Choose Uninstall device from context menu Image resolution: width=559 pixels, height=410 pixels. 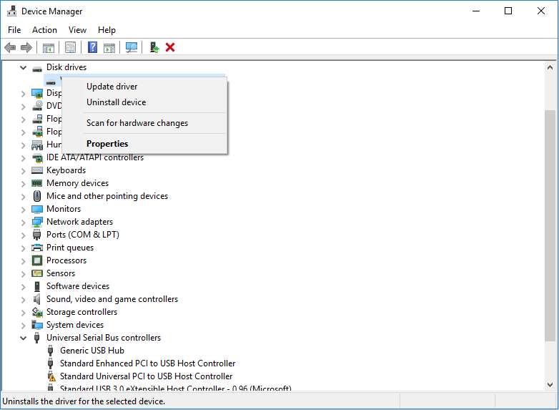[144, 102]
